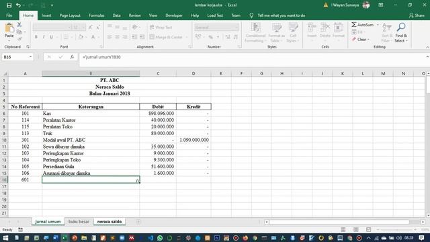Toggle Bold formatting button
The image size is (430, 242).
coord(36,37)
